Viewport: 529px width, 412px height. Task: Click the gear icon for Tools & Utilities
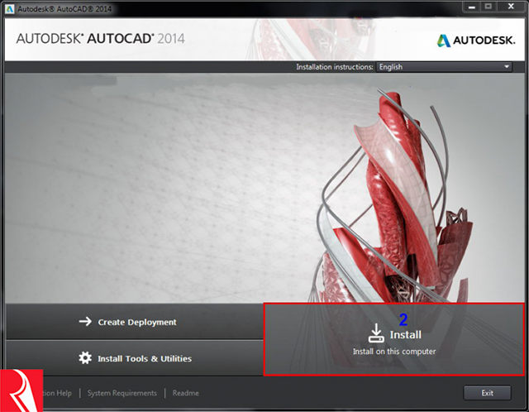point(84,358)
